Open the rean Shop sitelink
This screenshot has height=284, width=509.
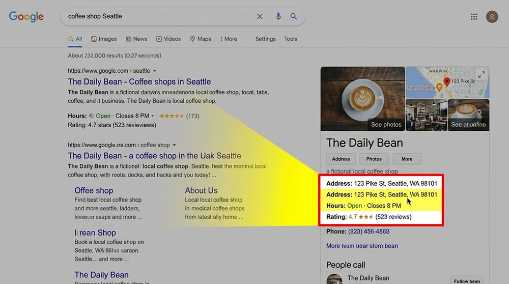coord(95,233)
